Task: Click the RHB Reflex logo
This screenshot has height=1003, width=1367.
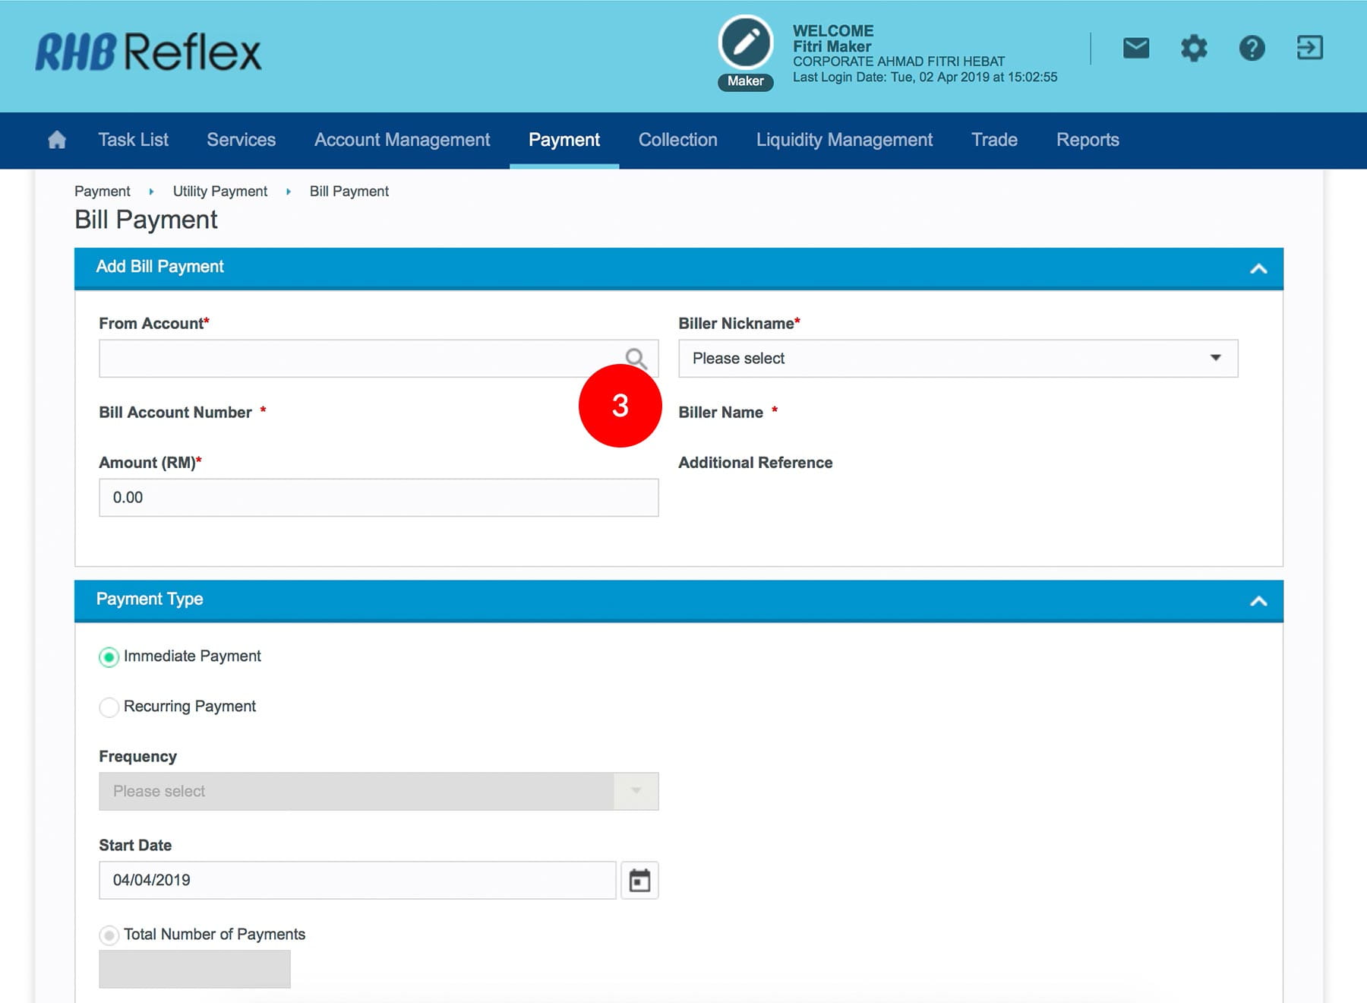Action: [x=148, y=52]
